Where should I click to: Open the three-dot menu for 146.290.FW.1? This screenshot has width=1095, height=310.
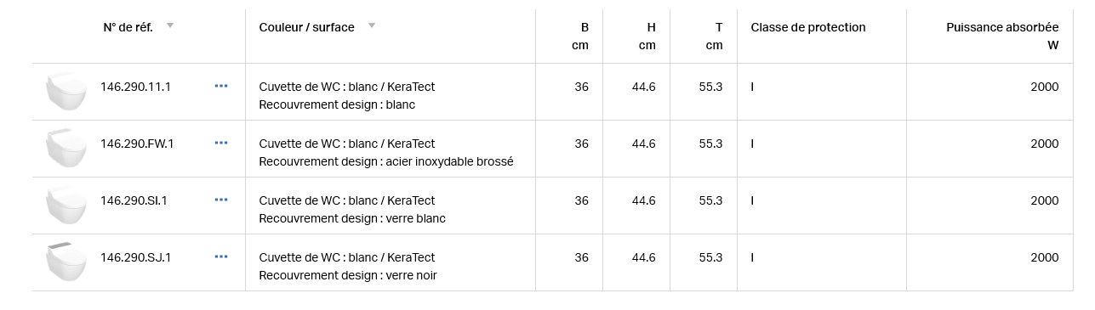click(x=221, y=143)
